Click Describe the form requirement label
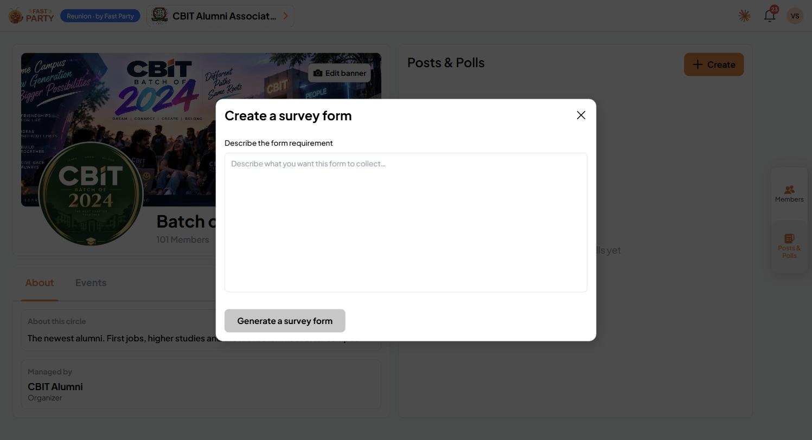Viewport: 812px width, 440px height. pyautogui.click(x=279, y=143)
